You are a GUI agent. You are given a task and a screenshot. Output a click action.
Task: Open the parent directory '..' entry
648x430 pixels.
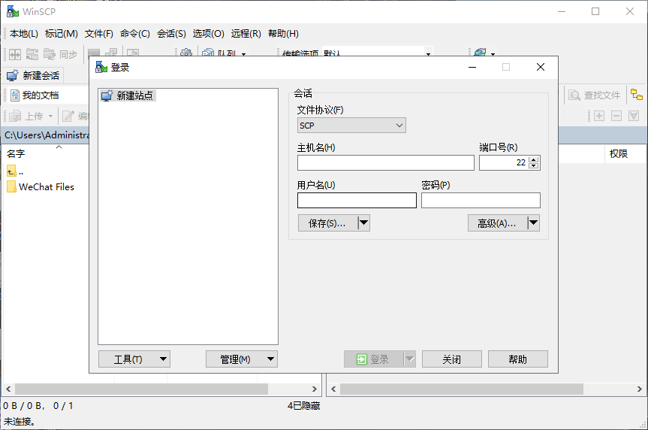(16, 171)
